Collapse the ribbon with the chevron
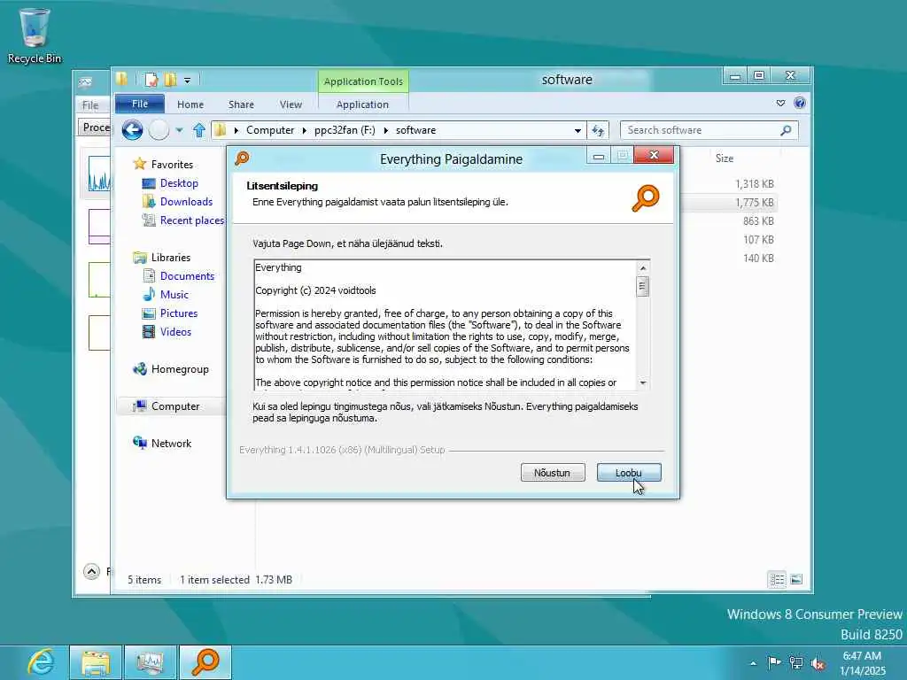907x680 pixels. pyautogui.click(x=780, y=103)
